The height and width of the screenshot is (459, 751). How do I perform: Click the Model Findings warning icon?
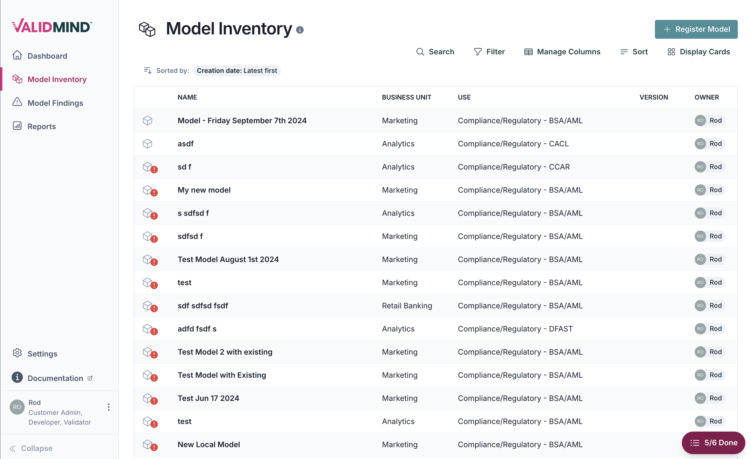click(x=17, y=102)
